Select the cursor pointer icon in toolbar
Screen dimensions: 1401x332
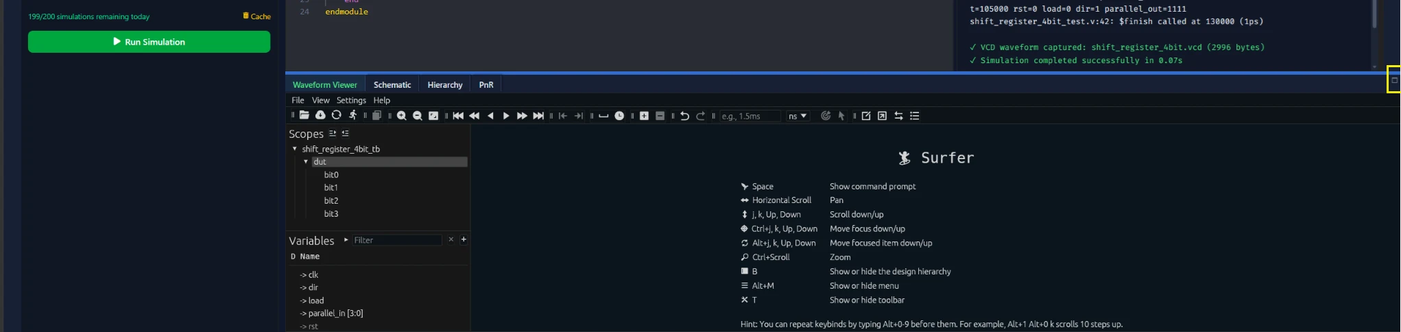click(841, 116)
